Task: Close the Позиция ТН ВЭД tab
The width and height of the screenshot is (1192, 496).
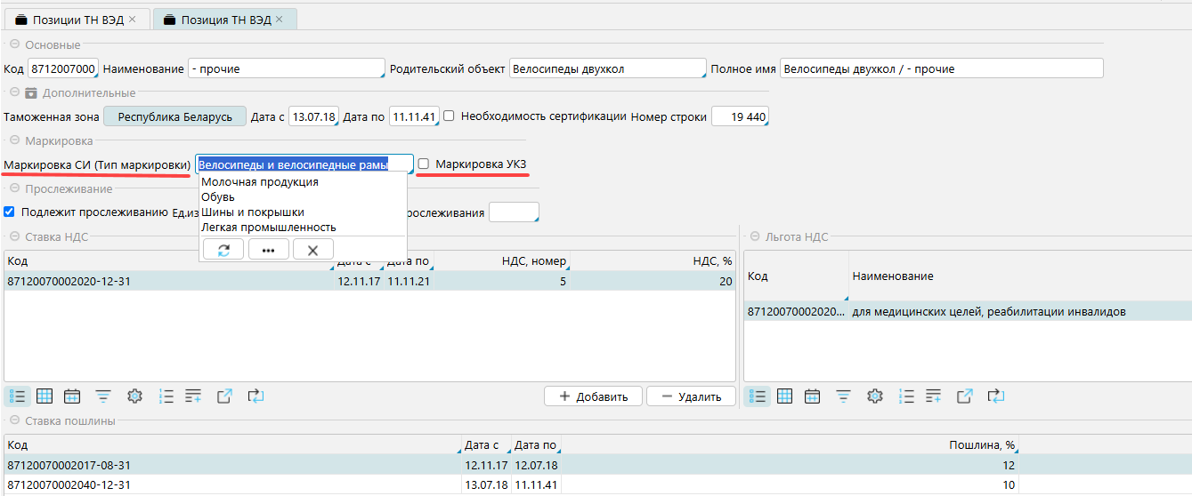Action: click(x=281, y=20)
